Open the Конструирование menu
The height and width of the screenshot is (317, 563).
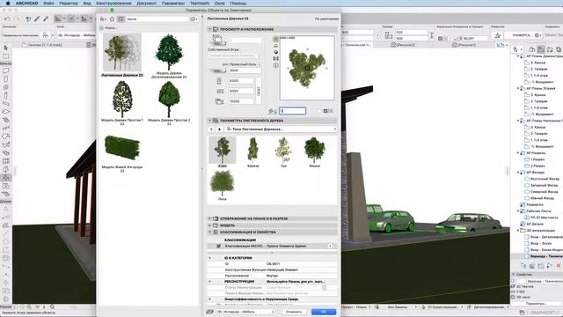pos(113,3)
